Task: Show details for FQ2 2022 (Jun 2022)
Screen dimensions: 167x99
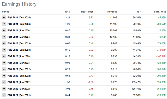Action: click(x=4, y=82)
